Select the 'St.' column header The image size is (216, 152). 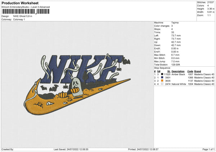(x=169, y=71)
